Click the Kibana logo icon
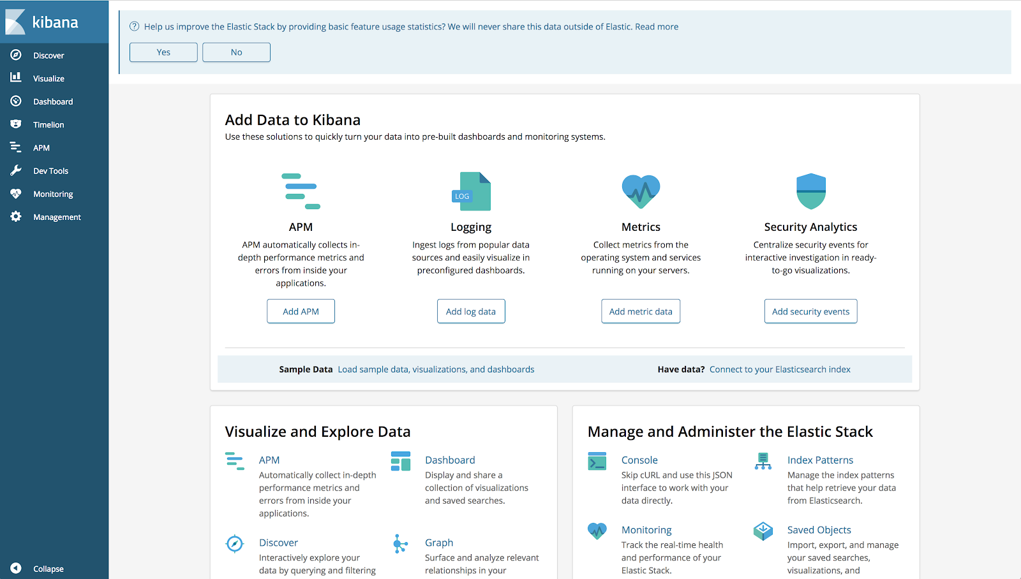Screen dimensions: 1021x579 pyautogui.click(x=15, y=22)
